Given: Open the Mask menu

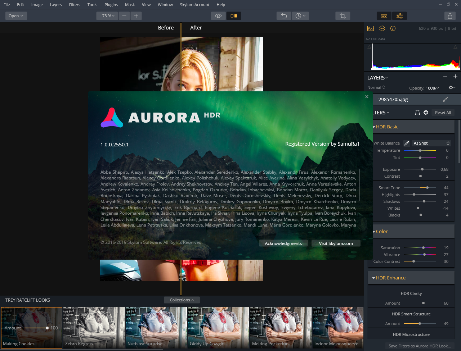Looking at the screenshot, I should (x=130, y=5).
